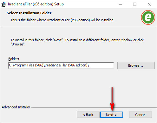The height and width of the screenshot is (123, 157).
Task: Click the Irradiant eFiler Setup title text
Action: pyautogui.click(x=36, y=4)
